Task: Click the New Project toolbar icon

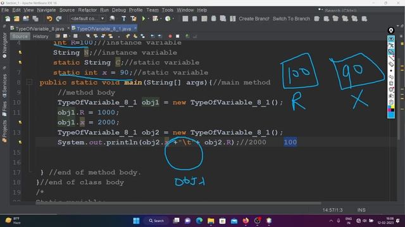Action: tap(17, 18)
